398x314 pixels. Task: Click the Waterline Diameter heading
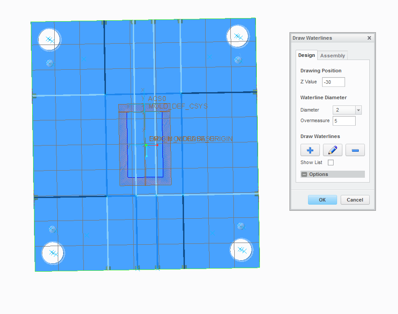(x=323, y=97)
